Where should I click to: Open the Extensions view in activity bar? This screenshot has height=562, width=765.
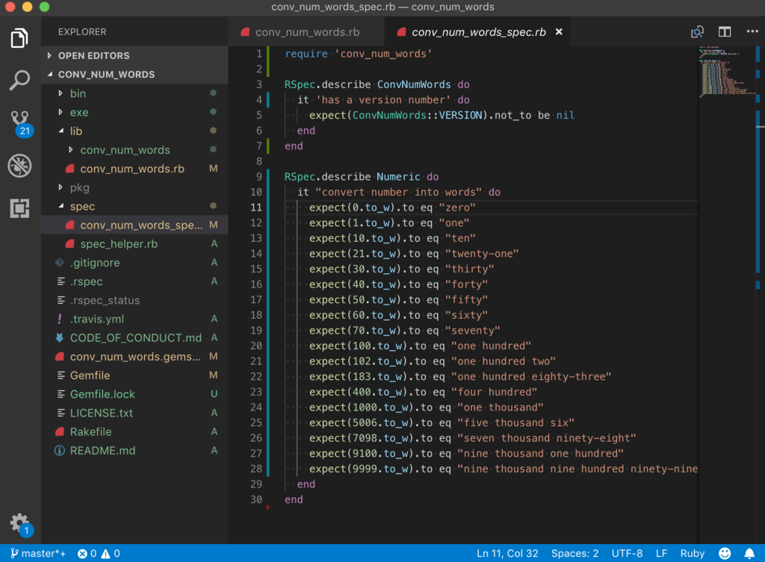point(19,208)
